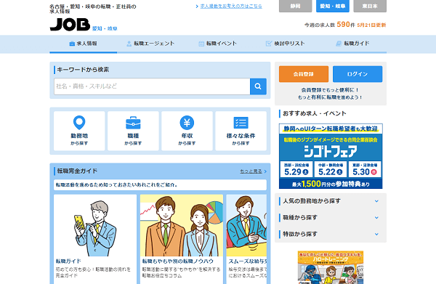Click the arrow next to もっと見る
The width and height of the screenshot is (436, 284).
pos(265,171)
